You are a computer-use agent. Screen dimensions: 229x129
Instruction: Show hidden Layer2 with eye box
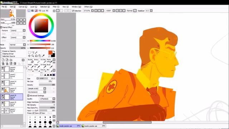[x=3, y=75]
